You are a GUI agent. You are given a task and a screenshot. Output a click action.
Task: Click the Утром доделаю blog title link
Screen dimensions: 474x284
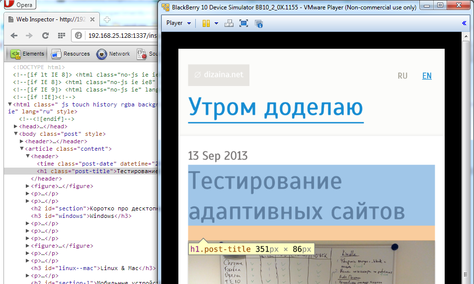coord(275,107)
